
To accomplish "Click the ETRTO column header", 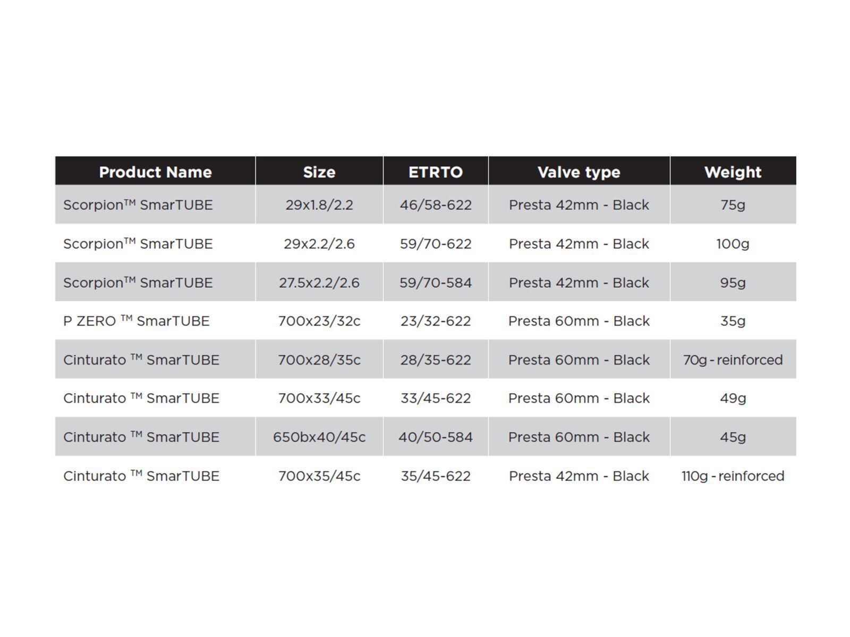I will 436,172.
